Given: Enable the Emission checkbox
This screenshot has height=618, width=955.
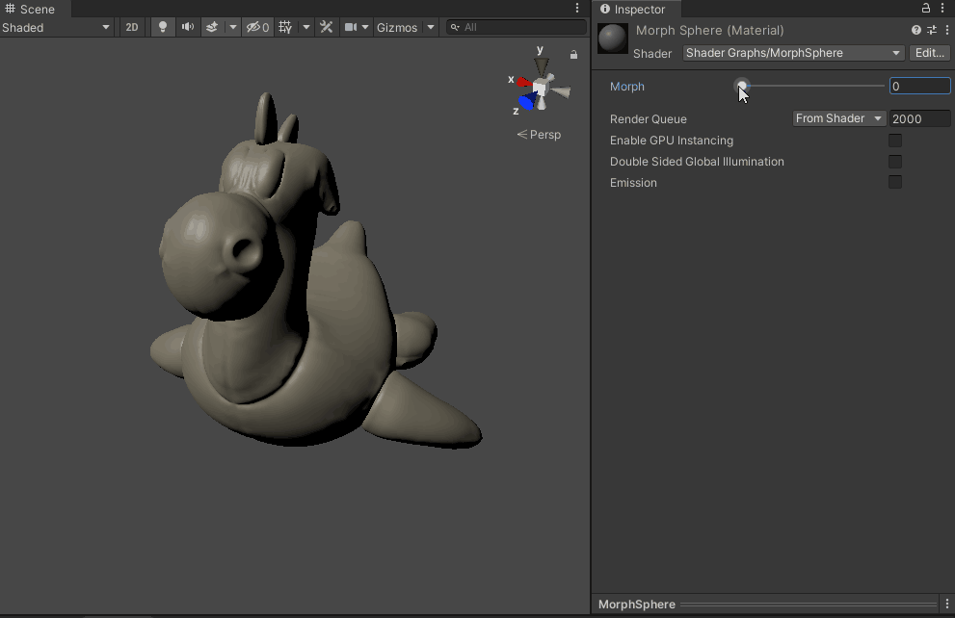Looking at the screenshot, I should [895, 183].
